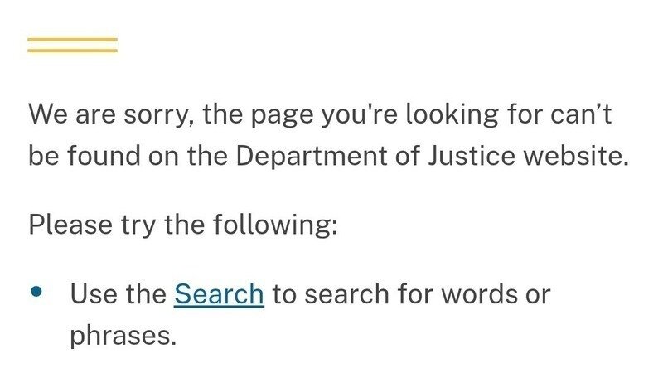Click "to search for words or" text
The height and width of the screenshot is (373, 663).
[x=411, y=294]
